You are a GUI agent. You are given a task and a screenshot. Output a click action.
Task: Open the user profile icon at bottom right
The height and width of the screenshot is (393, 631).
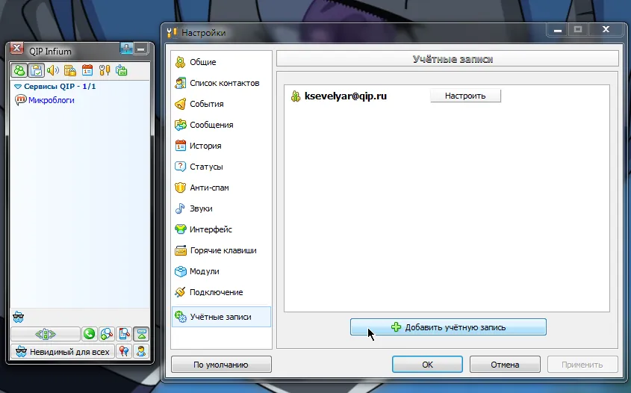point(140,351)
